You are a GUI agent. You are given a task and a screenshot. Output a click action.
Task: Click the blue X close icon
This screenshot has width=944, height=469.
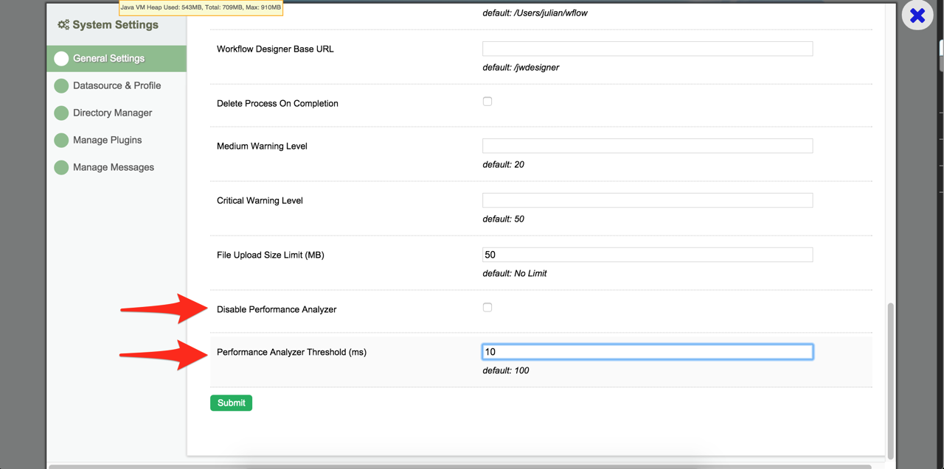(x=917, y=15)
